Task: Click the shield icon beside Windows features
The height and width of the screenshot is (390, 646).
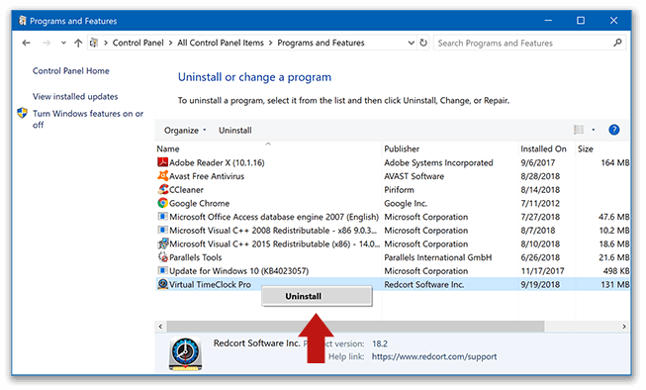Action: click(x=22, y=113)
